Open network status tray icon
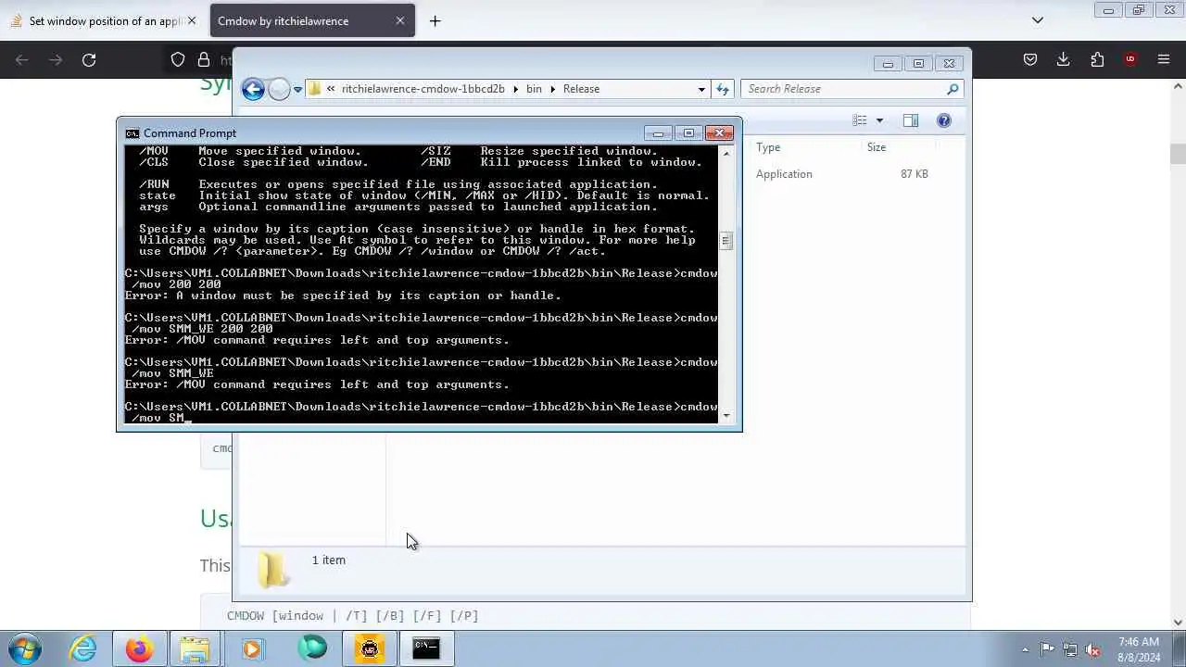Screen dimensions: 1186x667 tap(1070, 649)
